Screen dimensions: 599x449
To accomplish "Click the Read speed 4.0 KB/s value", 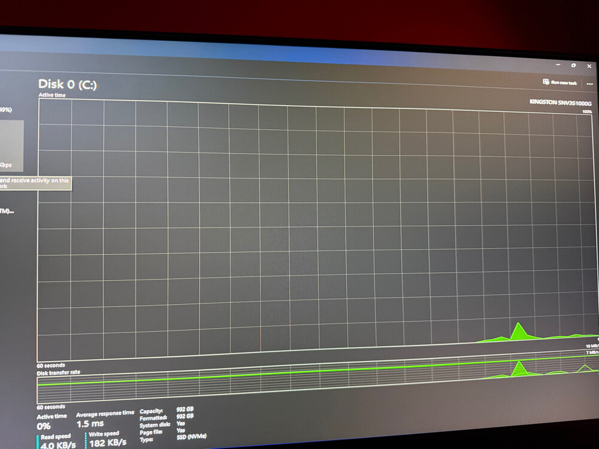I will click(x=58, y=445).
